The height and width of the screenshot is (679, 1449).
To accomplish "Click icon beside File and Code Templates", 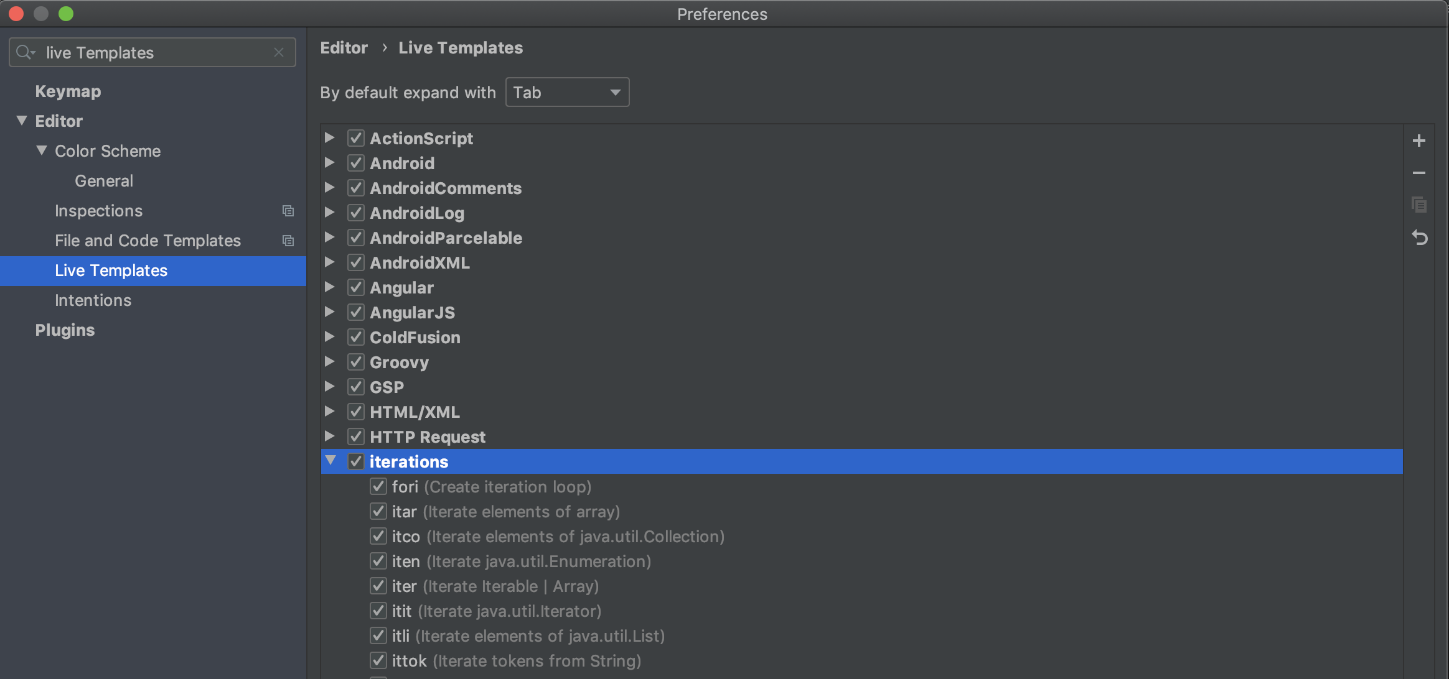I will [x=288, y=241].
